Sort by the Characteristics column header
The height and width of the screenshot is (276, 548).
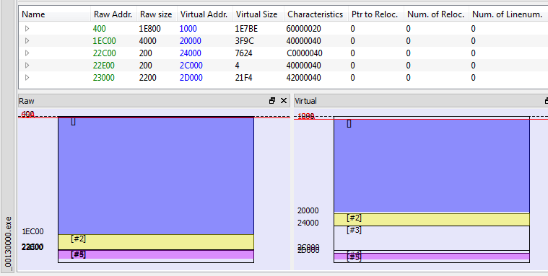pyautogui.click(x=316, y=14)
